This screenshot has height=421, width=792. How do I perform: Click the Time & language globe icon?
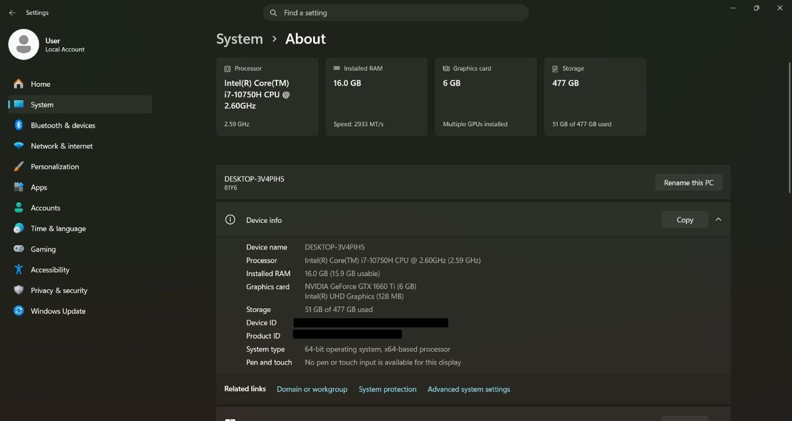(x=19, y=228)
